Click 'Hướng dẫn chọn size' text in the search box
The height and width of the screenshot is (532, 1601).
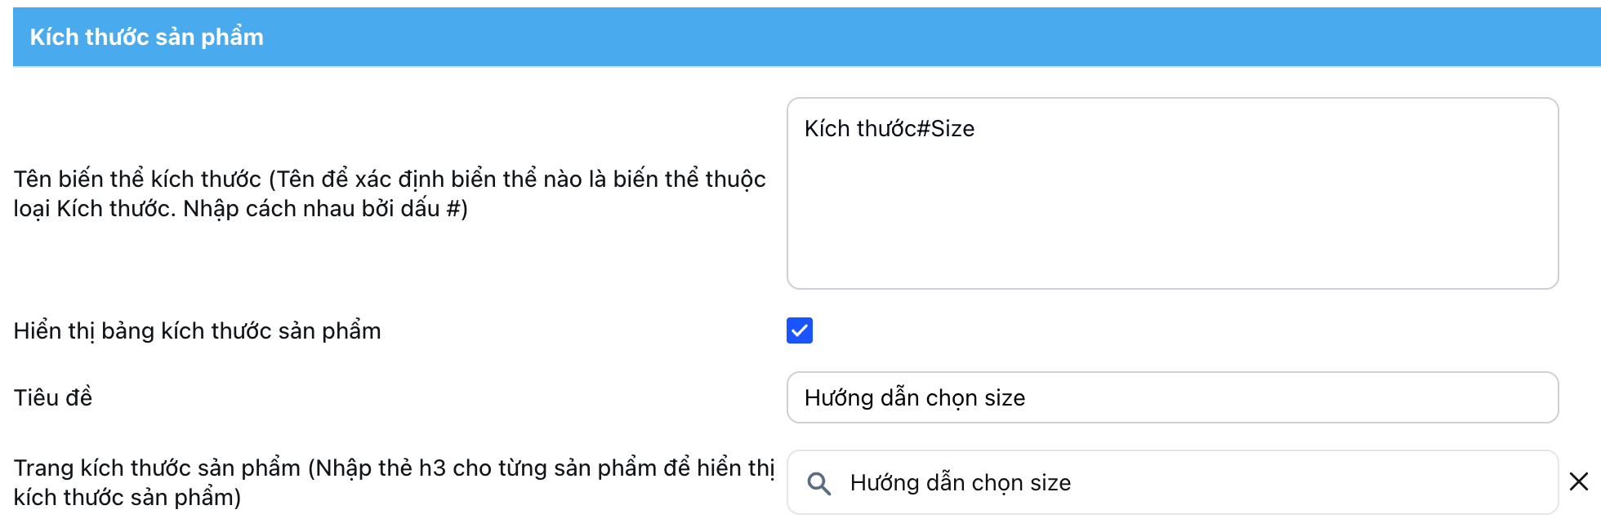click(960, 483)
